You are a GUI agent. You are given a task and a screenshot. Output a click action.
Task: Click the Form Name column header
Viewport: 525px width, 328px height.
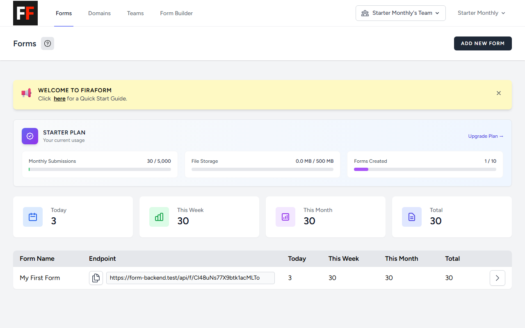[37, 259]
